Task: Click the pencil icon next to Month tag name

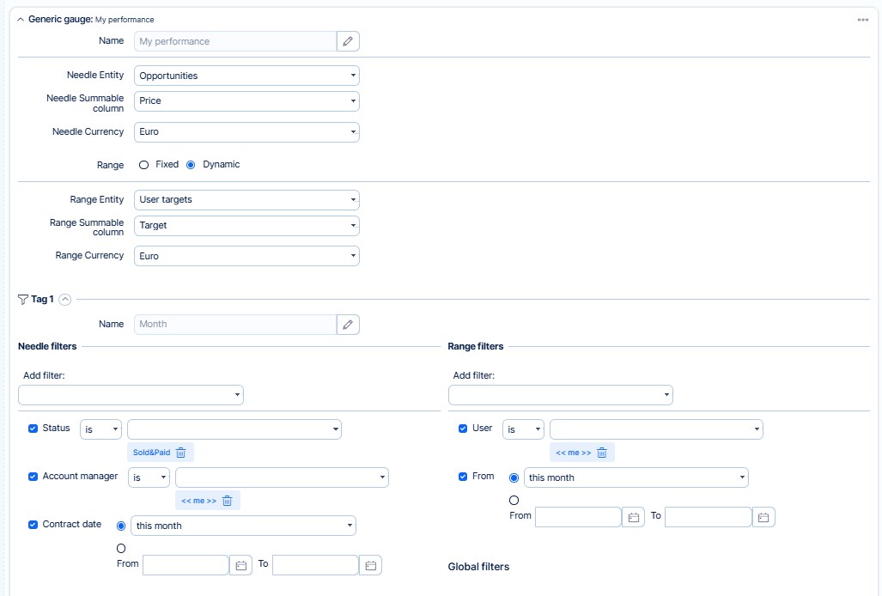Action: tap(348, 324)
